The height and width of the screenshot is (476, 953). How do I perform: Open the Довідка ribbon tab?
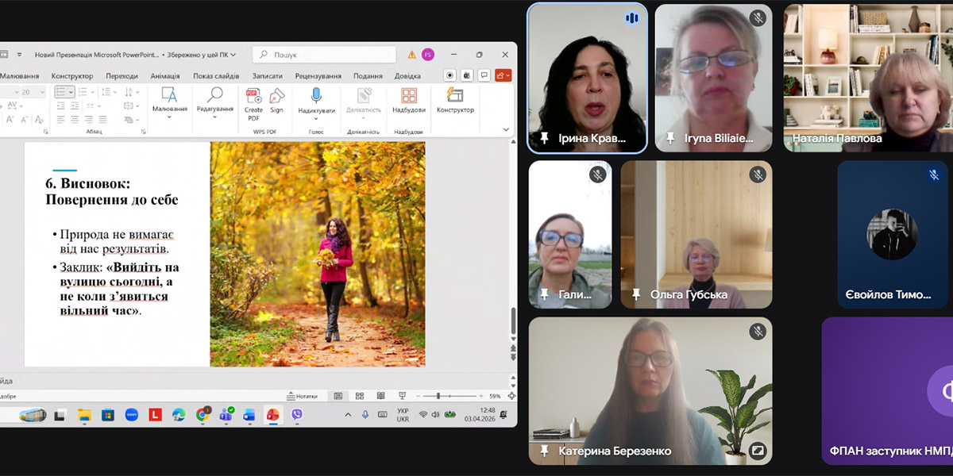[x=408, y=76]
